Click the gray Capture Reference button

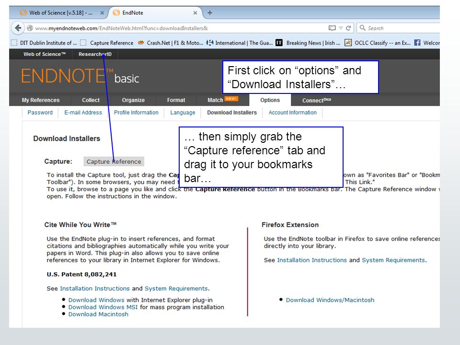[x=114, y=161]
